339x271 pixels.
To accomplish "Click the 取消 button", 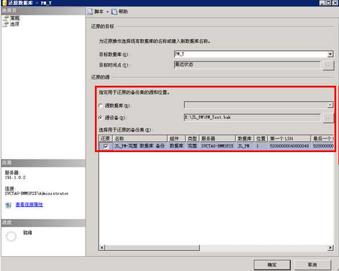I will (x=312, y=265).
